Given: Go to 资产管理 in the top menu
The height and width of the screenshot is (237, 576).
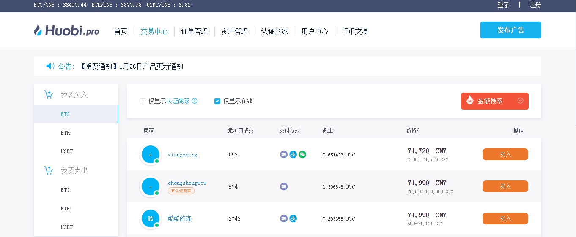Looking at the screenshot, I should (x=234, y=32).
